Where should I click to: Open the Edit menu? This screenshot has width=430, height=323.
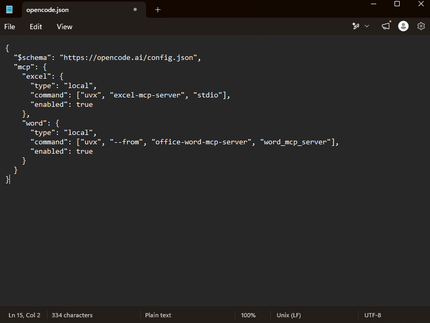click(36, 27)
